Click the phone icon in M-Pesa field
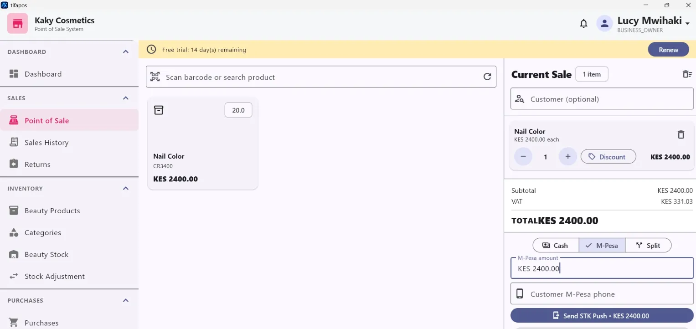Viewport: 696px width, 329px height. click(x=520, y=294)
